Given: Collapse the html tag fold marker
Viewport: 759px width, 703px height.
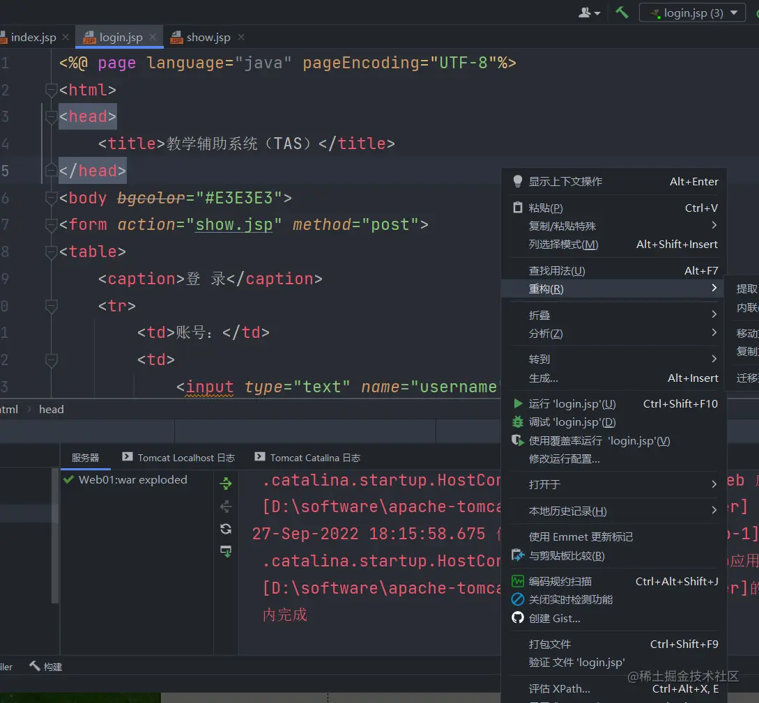Looking at the screenshot, I should (x=51, y=89).
